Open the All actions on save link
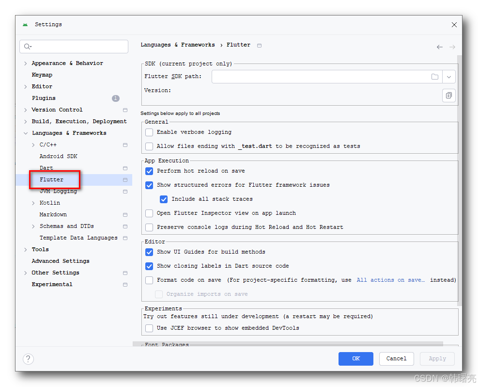This screenshot has height=387, width=478. point(390,280)
